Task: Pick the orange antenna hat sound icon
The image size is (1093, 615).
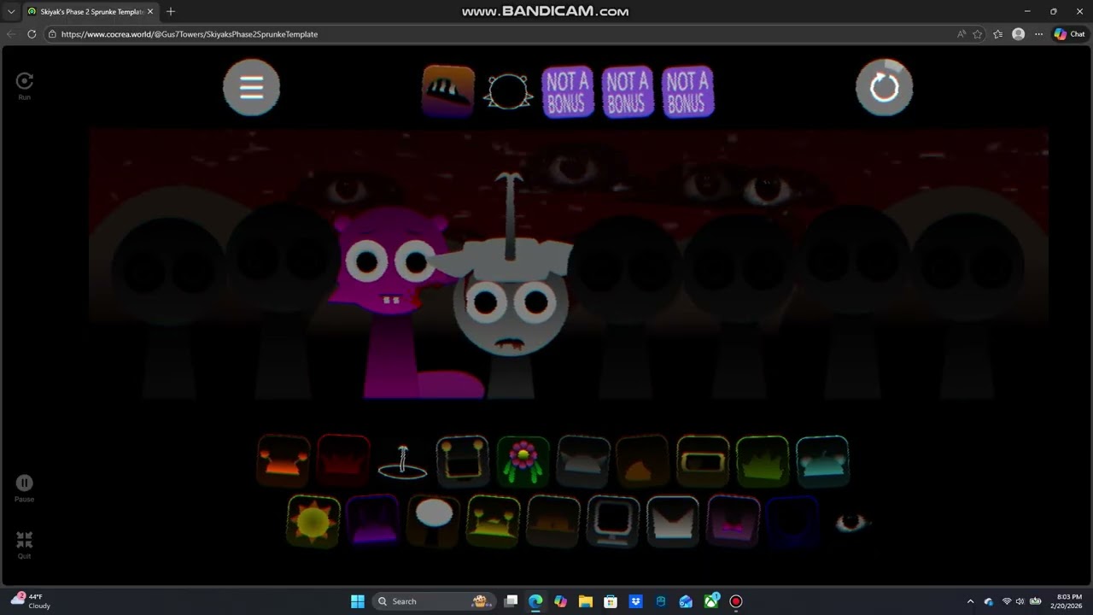Action: click(x=283, y=461)
